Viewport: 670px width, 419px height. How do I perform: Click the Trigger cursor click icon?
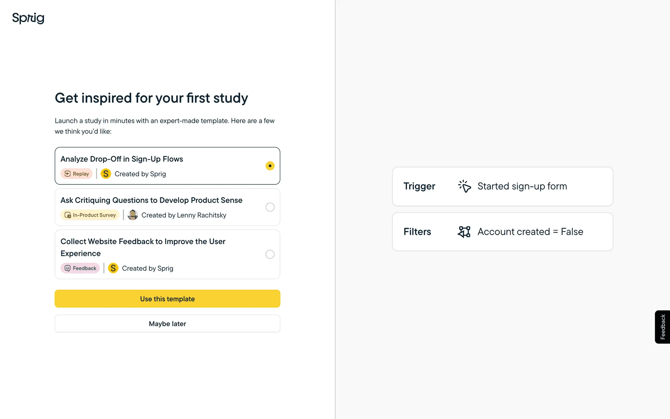(x=464, y=186)
